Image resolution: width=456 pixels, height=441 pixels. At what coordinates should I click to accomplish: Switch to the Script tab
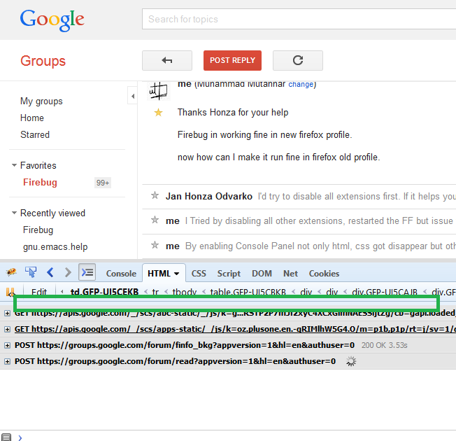229,274
